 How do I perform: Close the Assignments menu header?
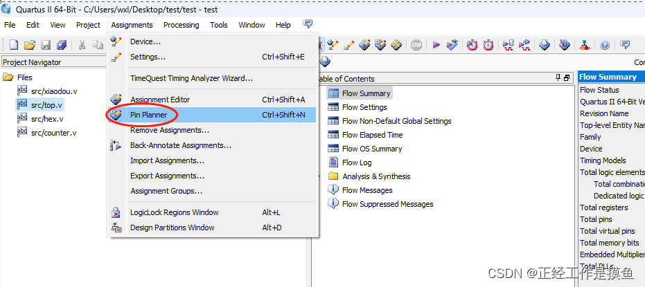132,25
